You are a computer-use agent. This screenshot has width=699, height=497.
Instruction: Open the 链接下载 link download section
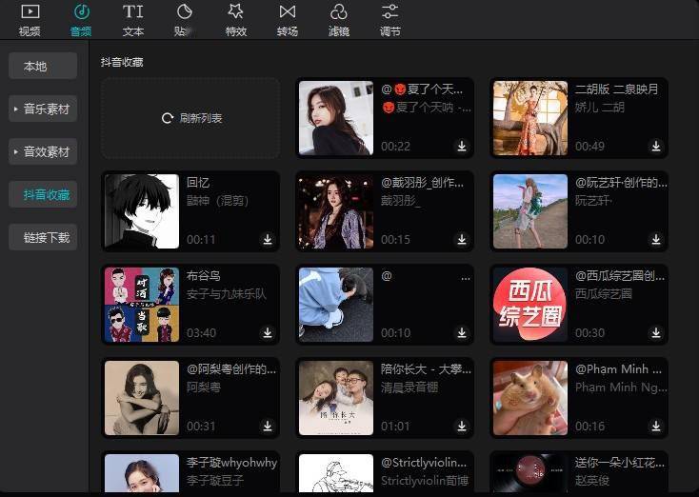pyautogui.click(x=43, y=237)
